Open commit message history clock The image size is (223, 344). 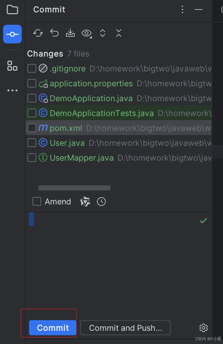101,202
